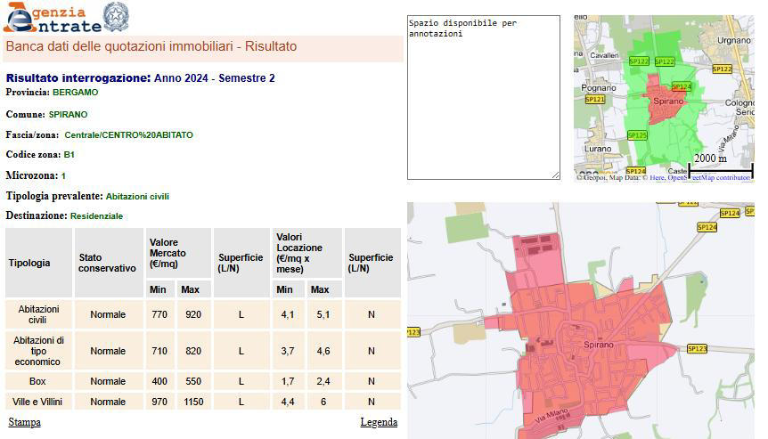Click inside the annotations text area
Image resolution: width=768 pixels, height=439 pixels.
tap(483, 96)
